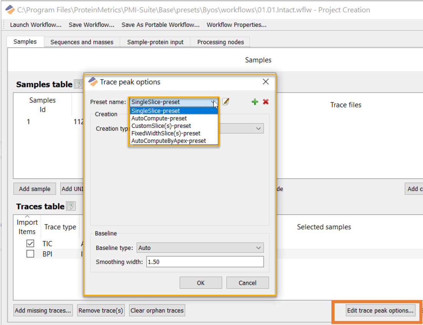Add a new preset with green plus
This screenshot has height=325, width=423.
click(x=255, y=102)
